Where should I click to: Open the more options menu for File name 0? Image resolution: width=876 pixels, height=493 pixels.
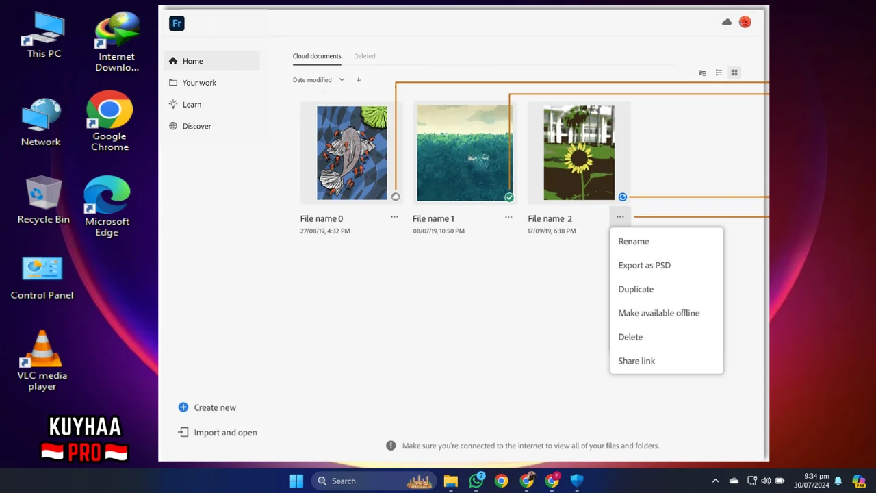pyautogui.click(x=394, y=217)
